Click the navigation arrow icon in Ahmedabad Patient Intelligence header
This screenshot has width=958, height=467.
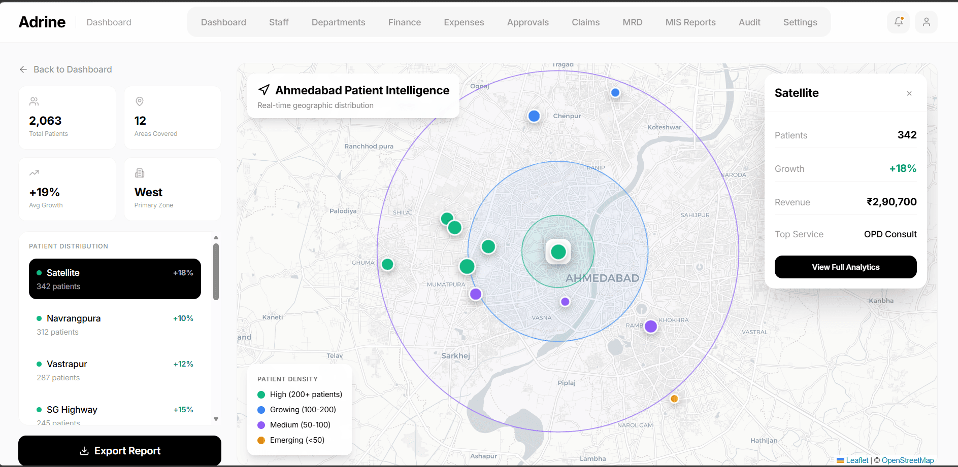click(264, 90)
